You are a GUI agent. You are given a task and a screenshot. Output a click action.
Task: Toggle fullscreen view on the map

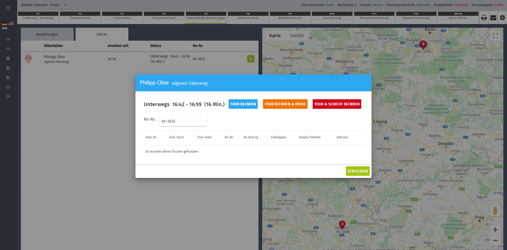(x=495, y=36)
